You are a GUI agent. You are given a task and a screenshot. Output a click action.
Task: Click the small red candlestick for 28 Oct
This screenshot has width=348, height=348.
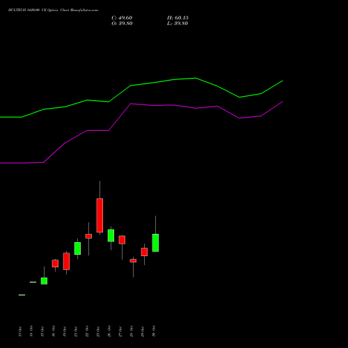coord(133,261)
